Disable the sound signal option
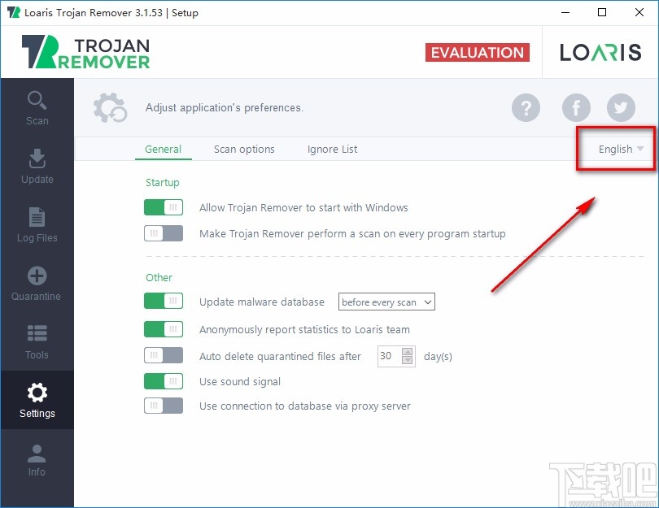The height and width of the screenshot is (508, 659). 163,381
